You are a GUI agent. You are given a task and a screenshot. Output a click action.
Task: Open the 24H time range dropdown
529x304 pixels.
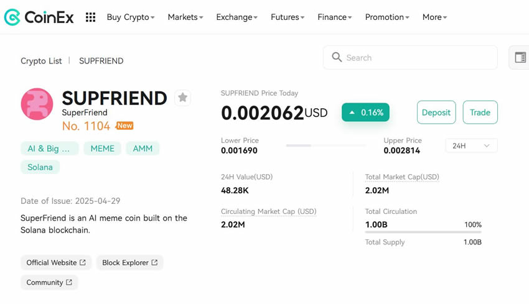471,145
